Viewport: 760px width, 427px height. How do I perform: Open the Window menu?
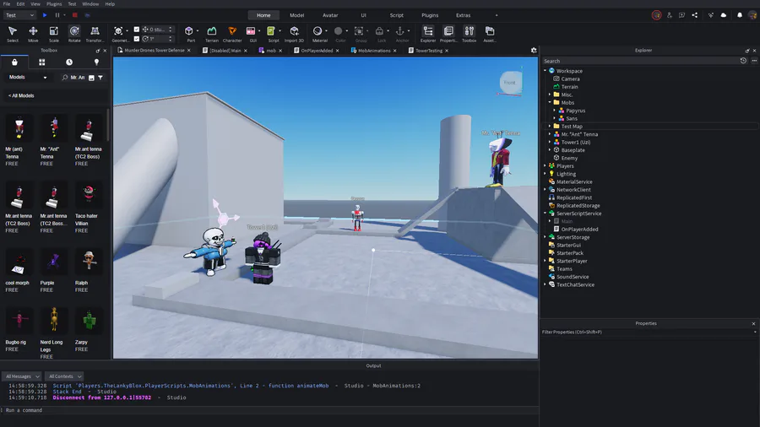(90, 4)
